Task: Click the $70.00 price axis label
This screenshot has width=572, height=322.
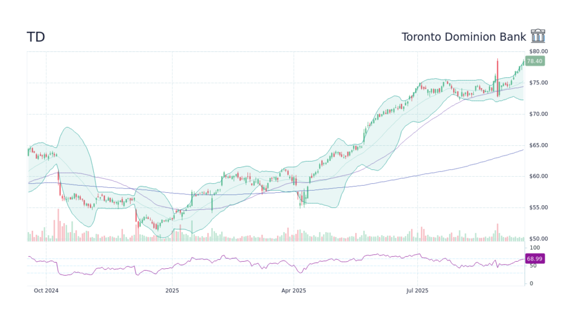Action: click(538, 114)
